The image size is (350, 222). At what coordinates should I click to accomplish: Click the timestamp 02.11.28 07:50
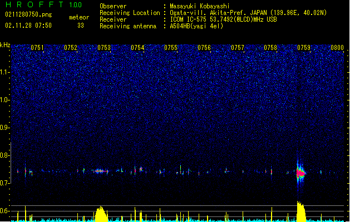28,26
